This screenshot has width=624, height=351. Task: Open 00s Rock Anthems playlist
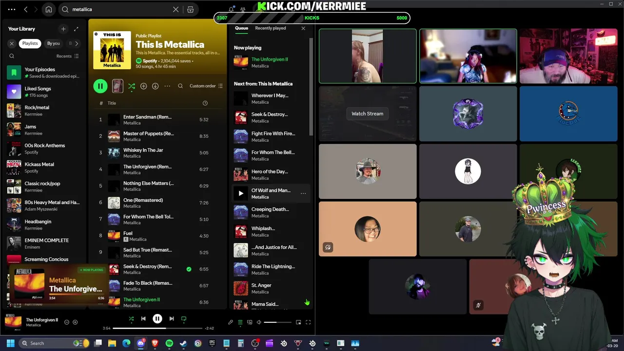pos(44,149)
